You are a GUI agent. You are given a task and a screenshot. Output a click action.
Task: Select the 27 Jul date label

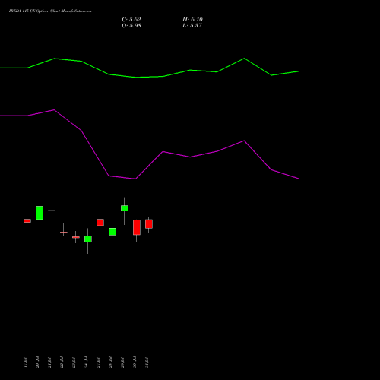tap(98, 363)
